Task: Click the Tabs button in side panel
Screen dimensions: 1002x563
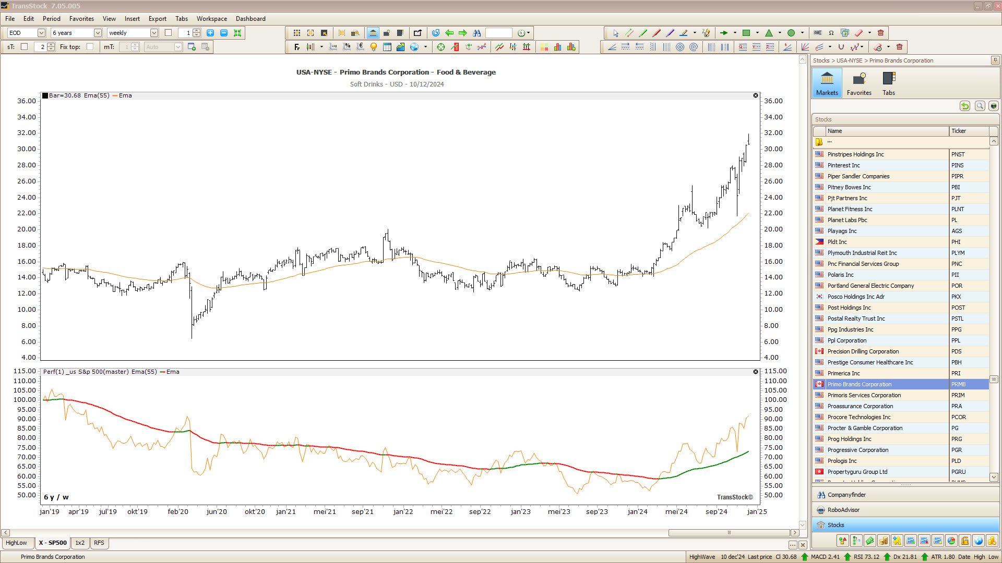Action: pyautogui.click(x=888, y=83)
